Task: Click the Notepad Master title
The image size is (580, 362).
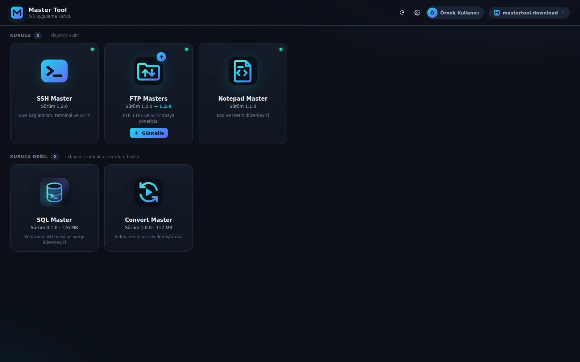Action: [243, 98]
